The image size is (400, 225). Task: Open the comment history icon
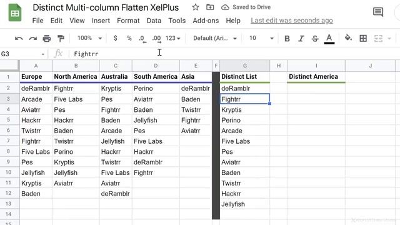click(x=377, y=12)
